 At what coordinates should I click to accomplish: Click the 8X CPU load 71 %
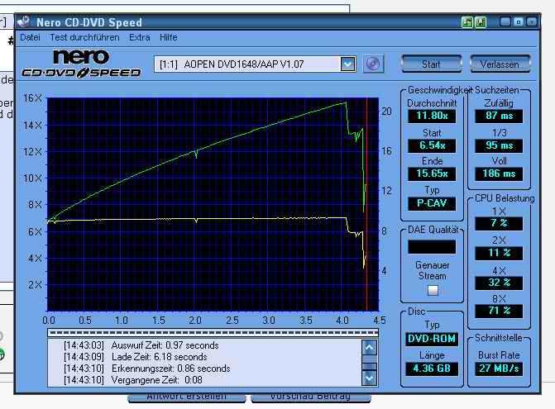(499, 311)
